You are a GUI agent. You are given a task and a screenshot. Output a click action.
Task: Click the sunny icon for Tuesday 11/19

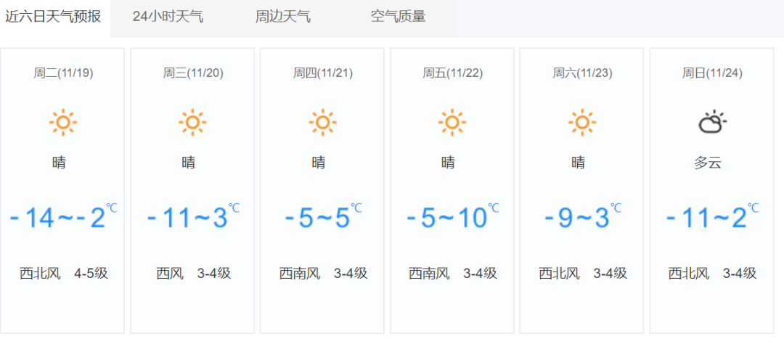[x=63, y=122]
